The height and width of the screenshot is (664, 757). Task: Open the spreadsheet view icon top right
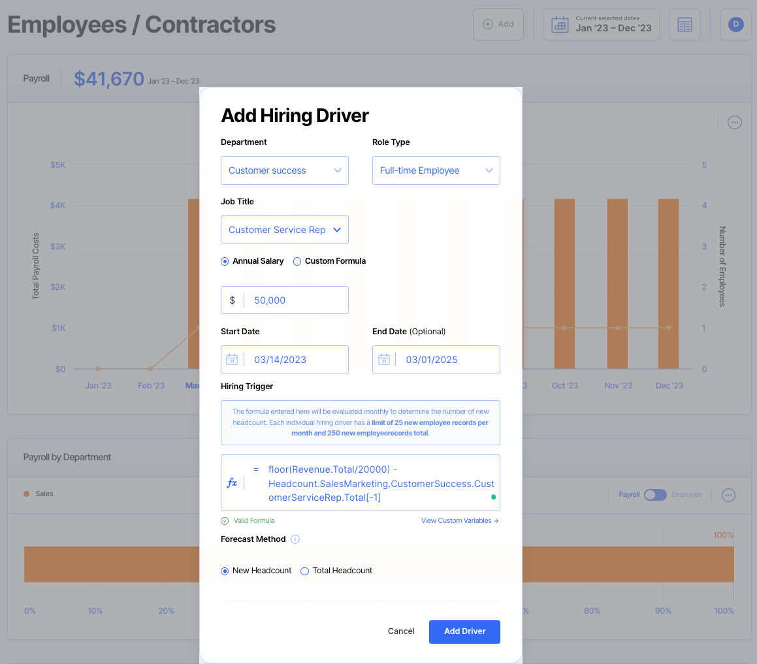[685, 24]
